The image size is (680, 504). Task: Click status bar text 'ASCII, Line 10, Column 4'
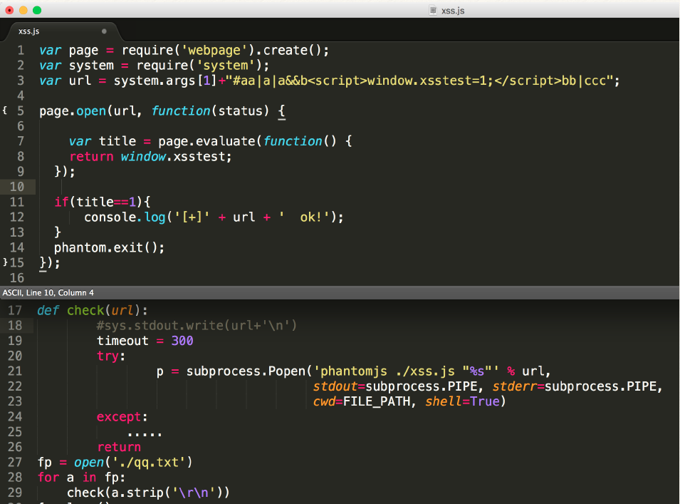tap(48, 292)
